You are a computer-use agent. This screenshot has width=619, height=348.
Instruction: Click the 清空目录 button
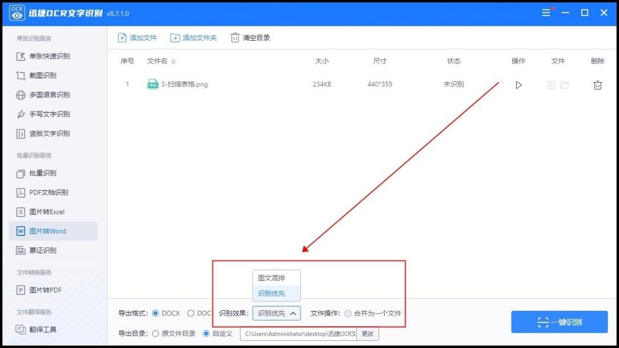pyautogui.click(x=250, y=38)
